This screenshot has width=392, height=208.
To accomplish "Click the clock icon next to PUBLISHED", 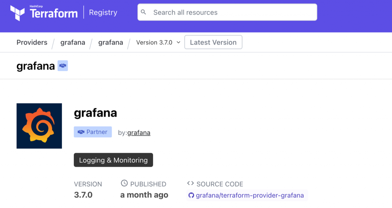I will click(124, 183).
